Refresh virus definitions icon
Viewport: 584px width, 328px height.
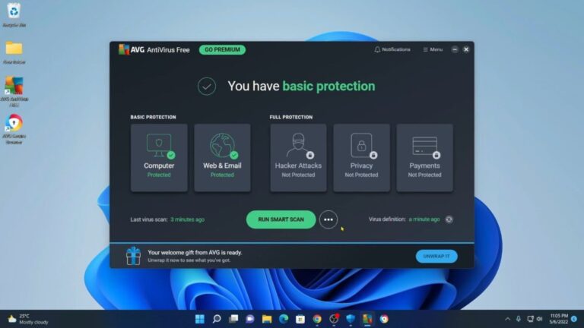click(449, 219)
